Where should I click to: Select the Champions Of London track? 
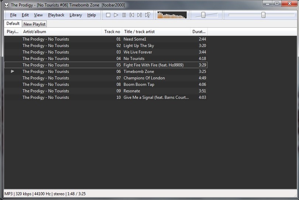click(x=106, y=78)
